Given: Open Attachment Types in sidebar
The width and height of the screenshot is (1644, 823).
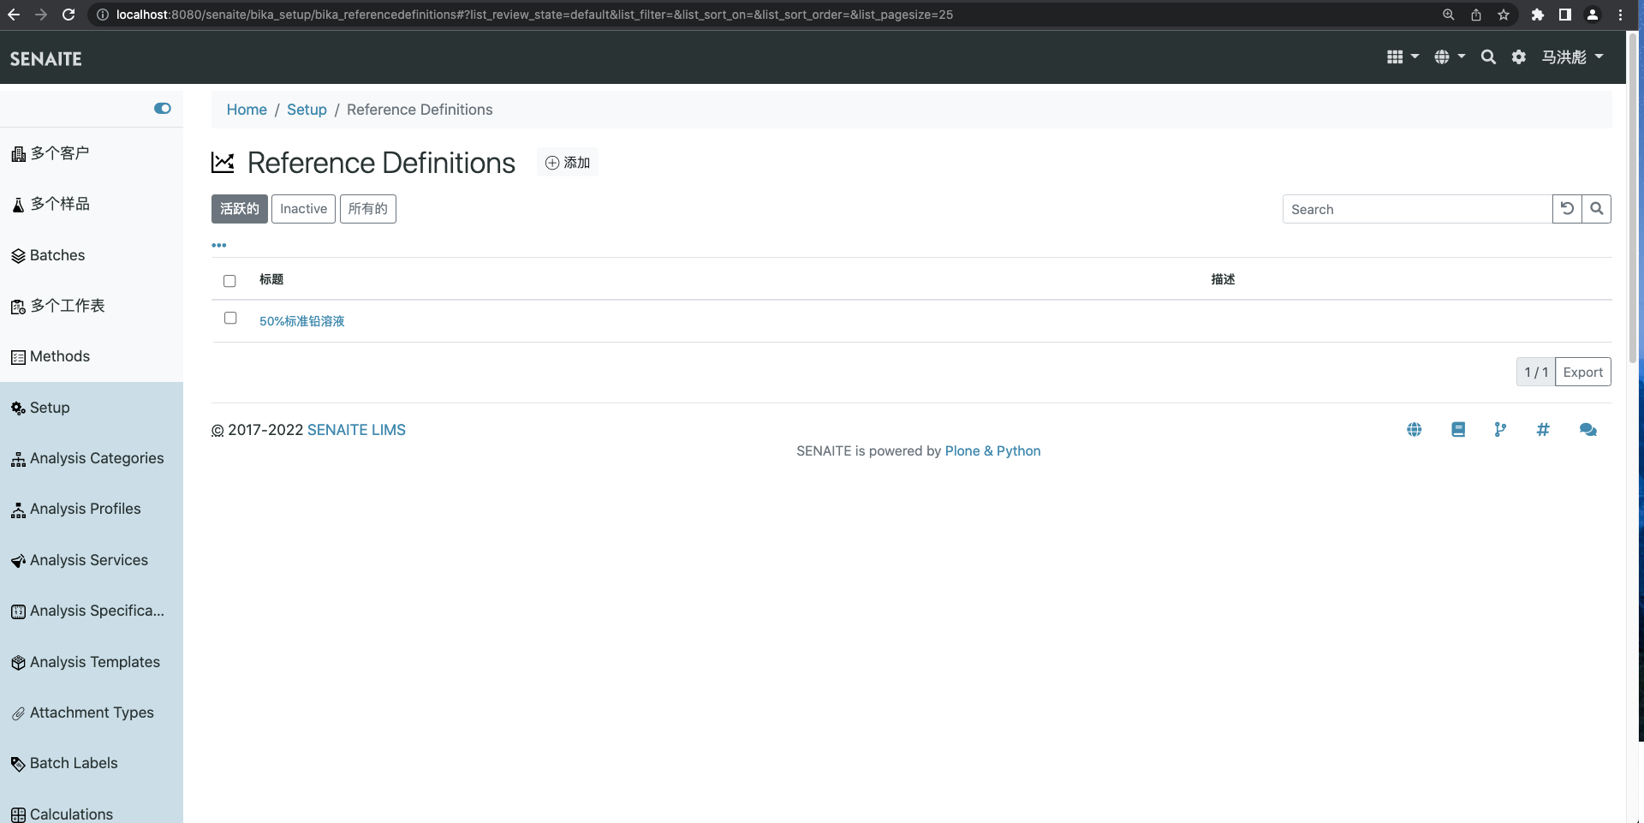Looking at the screenshot, I should point(82,713).
